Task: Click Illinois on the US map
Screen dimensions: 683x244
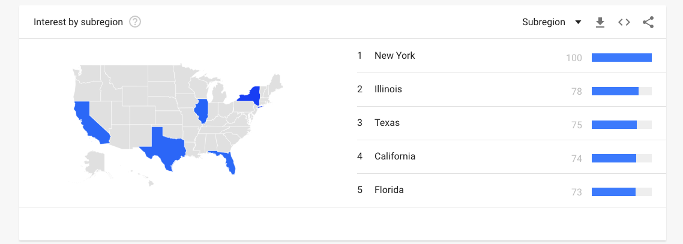Action: coord(201,111)
